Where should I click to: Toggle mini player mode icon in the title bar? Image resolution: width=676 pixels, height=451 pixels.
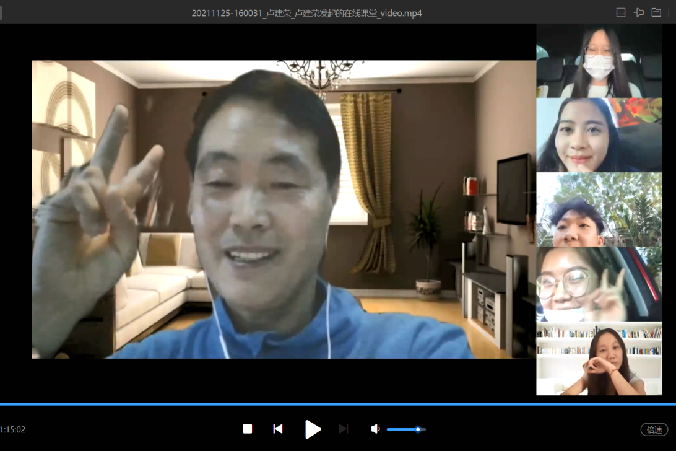tap(621, 12)
